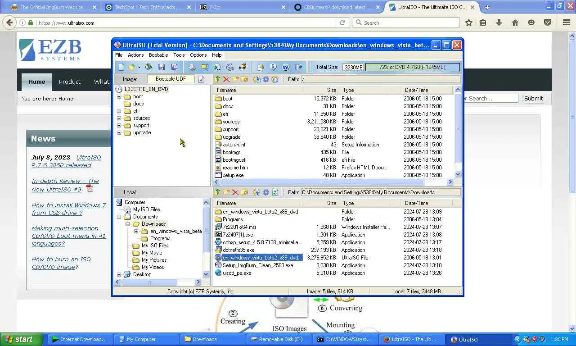Select My ISO Files under Documents
576x346 pixels.
[x=146, y=209]
